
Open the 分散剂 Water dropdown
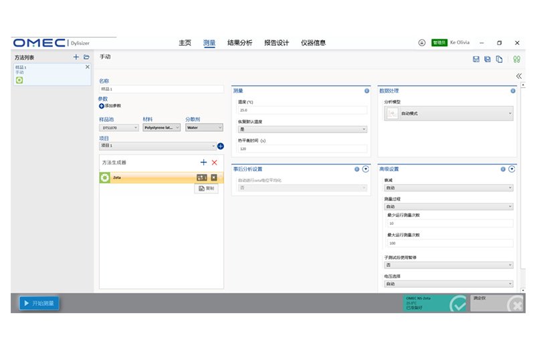click(x=201, y=127)
